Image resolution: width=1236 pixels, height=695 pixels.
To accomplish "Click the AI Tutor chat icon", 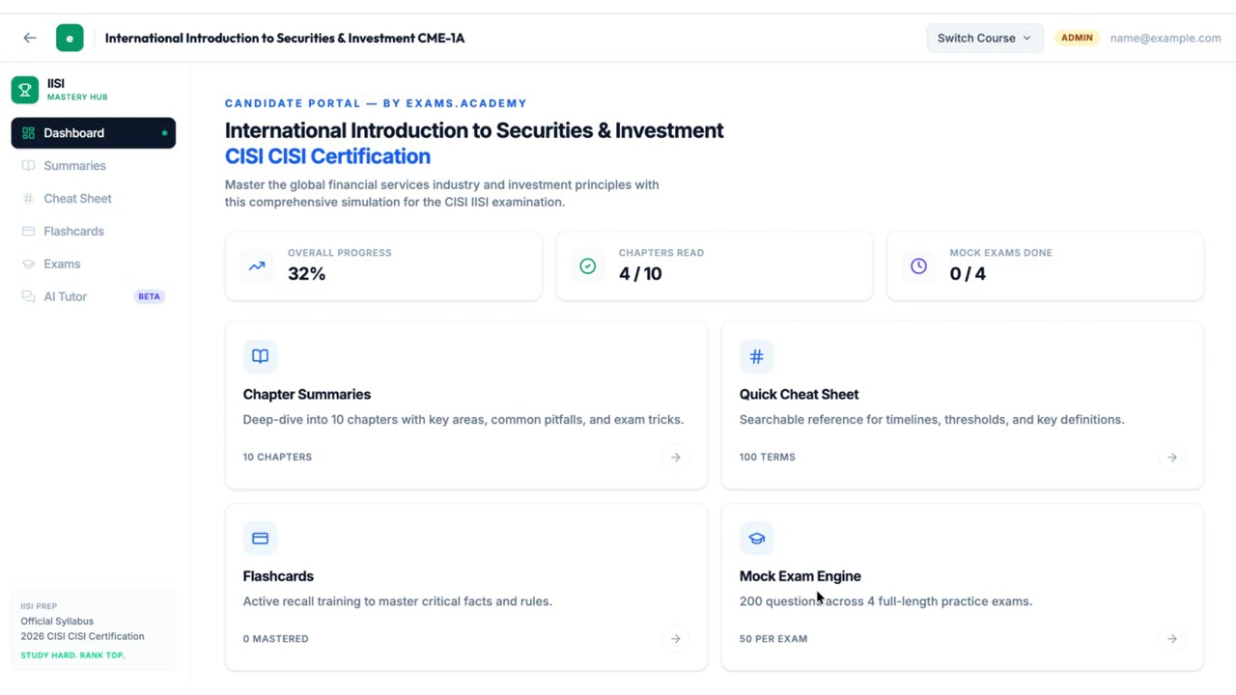I will click(28, 297).
